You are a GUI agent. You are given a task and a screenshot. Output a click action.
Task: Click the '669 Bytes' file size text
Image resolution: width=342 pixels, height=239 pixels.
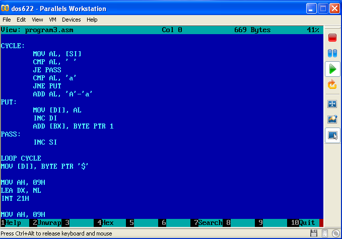pos(252,30)
